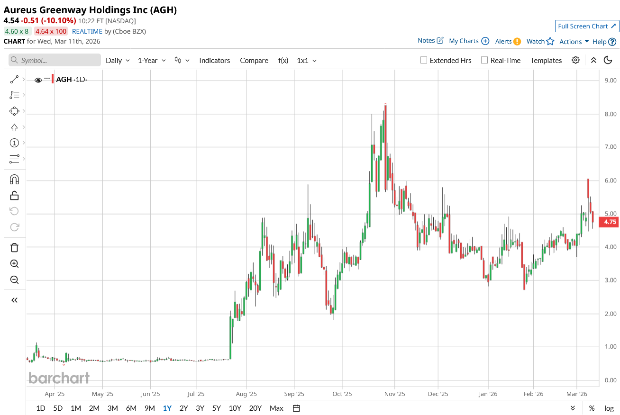This screenshot has width=620, height=415.
Task: Open chart settings gear
Action: point(575,60)
